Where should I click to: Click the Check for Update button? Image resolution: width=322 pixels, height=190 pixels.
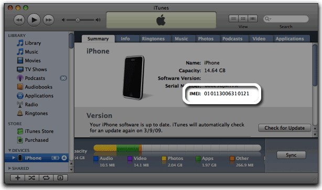(284, 128)
